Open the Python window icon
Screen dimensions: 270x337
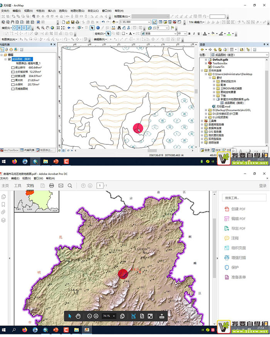pyautogui.click(x=179, y=22)
